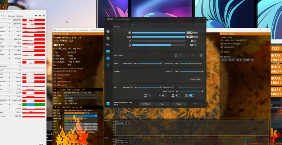Open GPU-Z dropdown on the 16053 MB row
The image size is (282, 145).
(x=9, y=116)
